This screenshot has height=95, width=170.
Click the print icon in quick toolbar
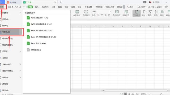click(16, 7)
